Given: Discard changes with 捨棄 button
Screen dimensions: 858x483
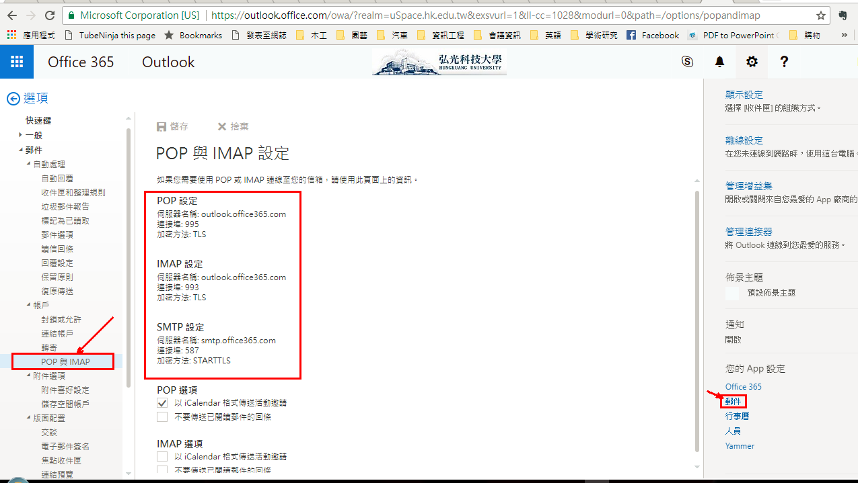Looking at the screenshot, I should coord(233,126).
